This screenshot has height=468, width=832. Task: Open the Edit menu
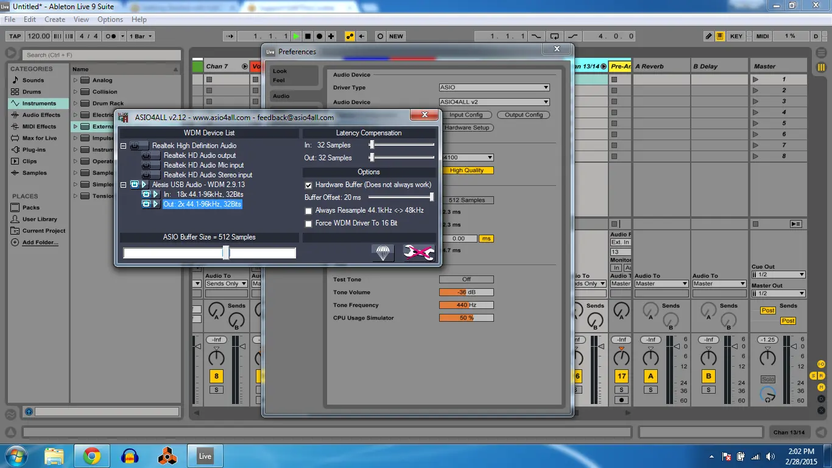(x=30, y=19)
